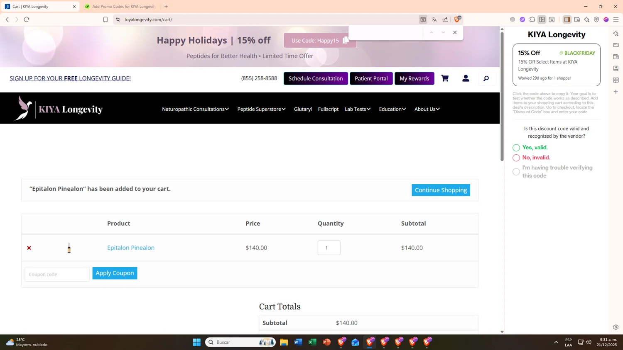Screen dimensions: 623x350
Task: Click the site search magnifier icon
Action: click(486, 78)
